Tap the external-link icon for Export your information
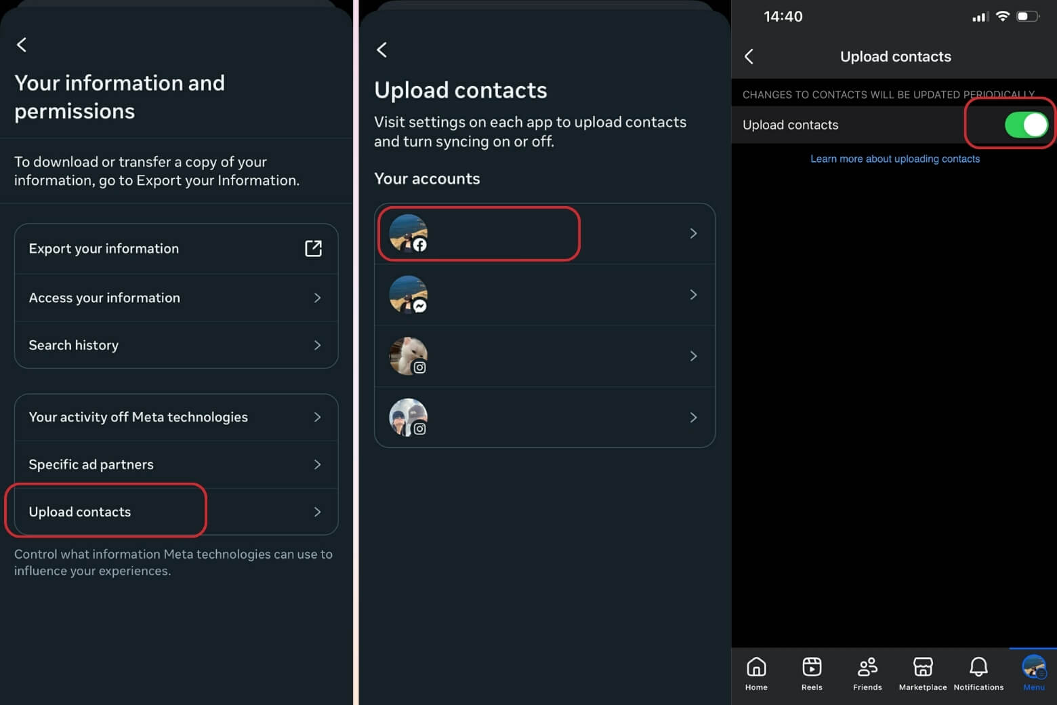The height and width of the screenshot is (705, 1057). (x=313, y=248)
